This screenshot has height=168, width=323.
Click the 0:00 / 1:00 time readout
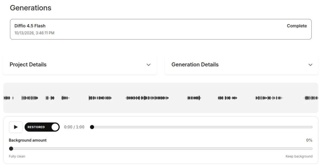click(74, 127)
